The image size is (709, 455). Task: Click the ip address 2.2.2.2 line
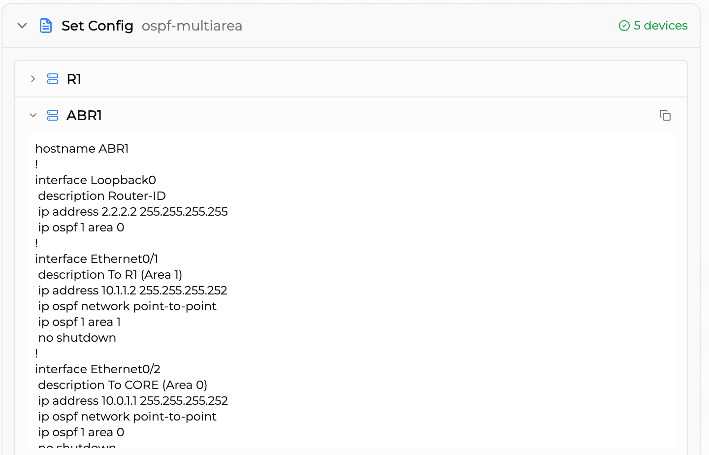click(133, 211)
